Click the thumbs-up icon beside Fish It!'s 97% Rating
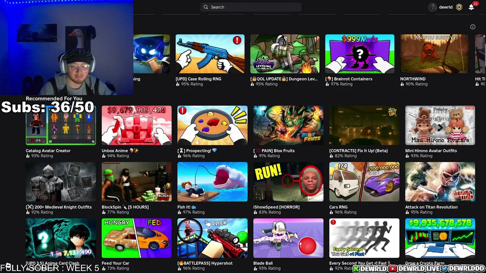486x273 pixels. pos(180,212)
